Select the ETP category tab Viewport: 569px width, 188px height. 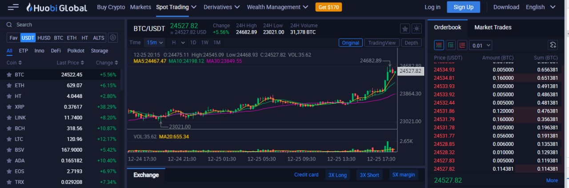[24, 51]
